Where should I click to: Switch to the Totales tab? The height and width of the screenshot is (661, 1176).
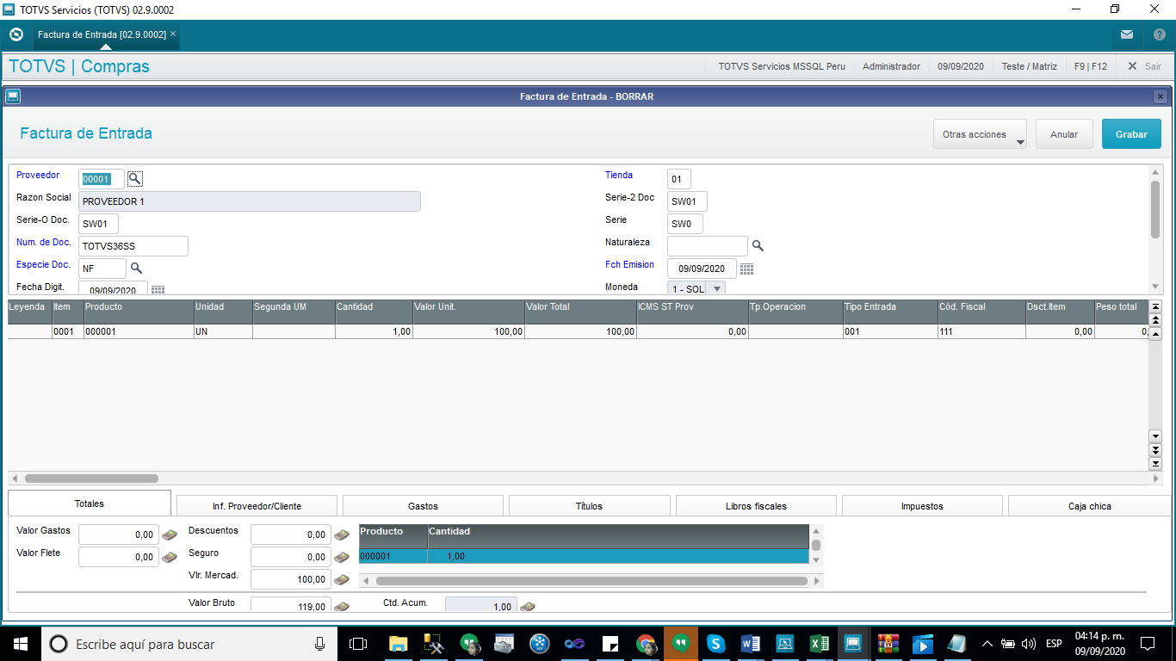click(x=90, y=504)
